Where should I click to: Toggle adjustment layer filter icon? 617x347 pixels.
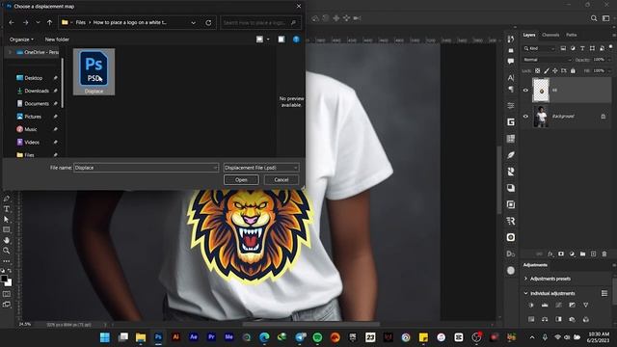point(573,48)
